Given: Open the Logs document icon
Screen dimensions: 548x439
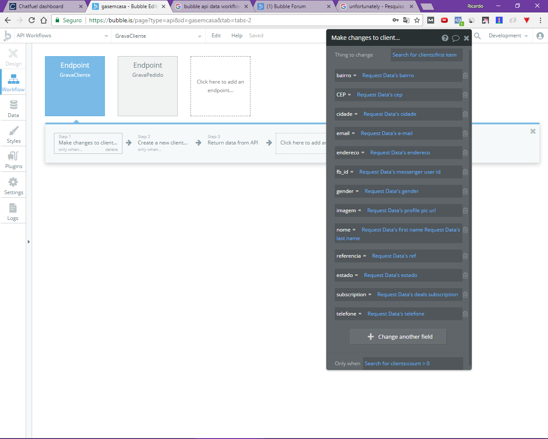Looking at the screenshot, I should pyautogui.click(x=13, y=208).
